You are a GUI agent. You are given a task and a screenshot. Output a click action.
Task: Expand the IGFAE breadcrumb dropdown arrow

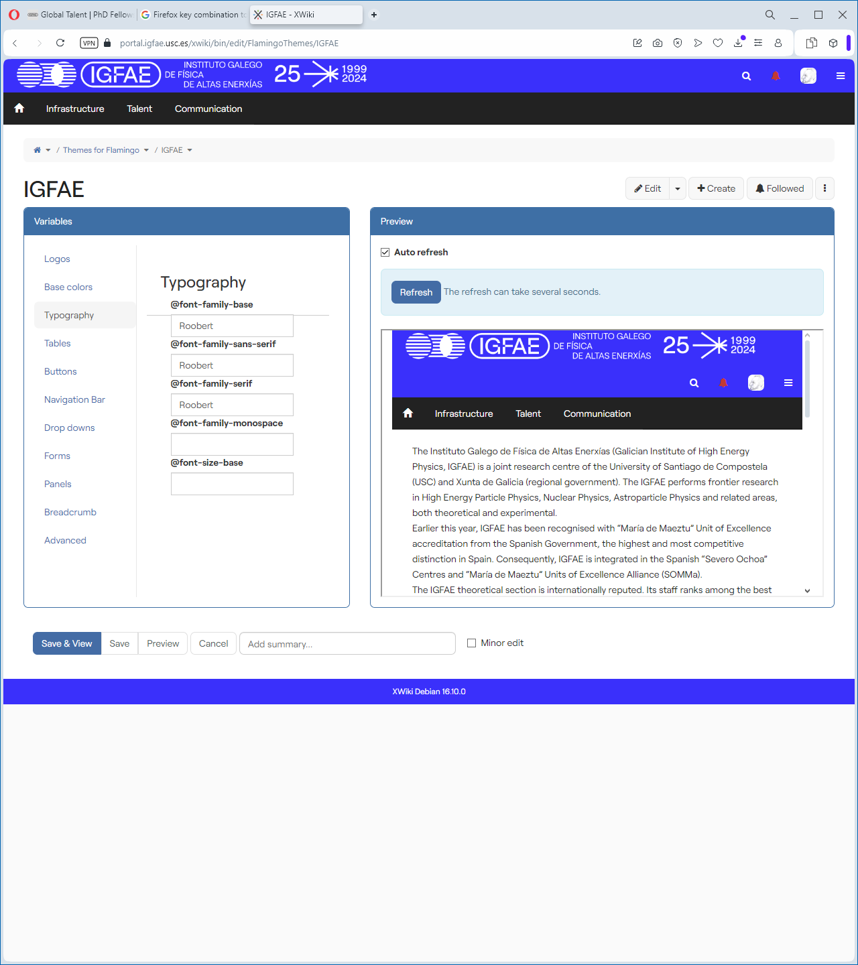190,150
